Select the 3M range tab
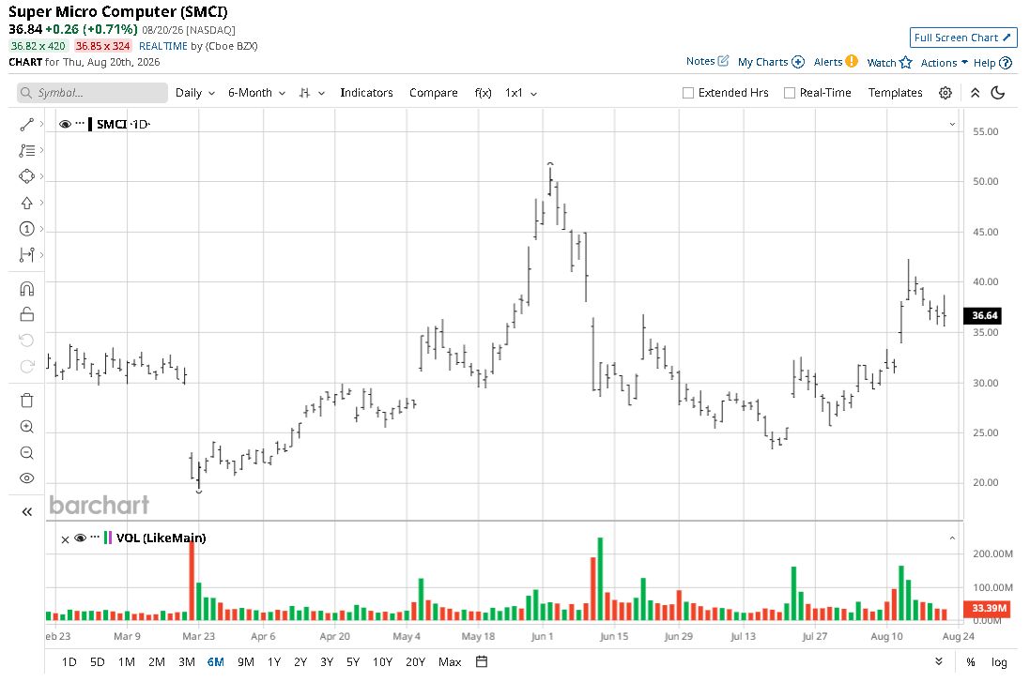Viewport: 1030px width, 682px height. pyautogui.click(x=187, y=661)
